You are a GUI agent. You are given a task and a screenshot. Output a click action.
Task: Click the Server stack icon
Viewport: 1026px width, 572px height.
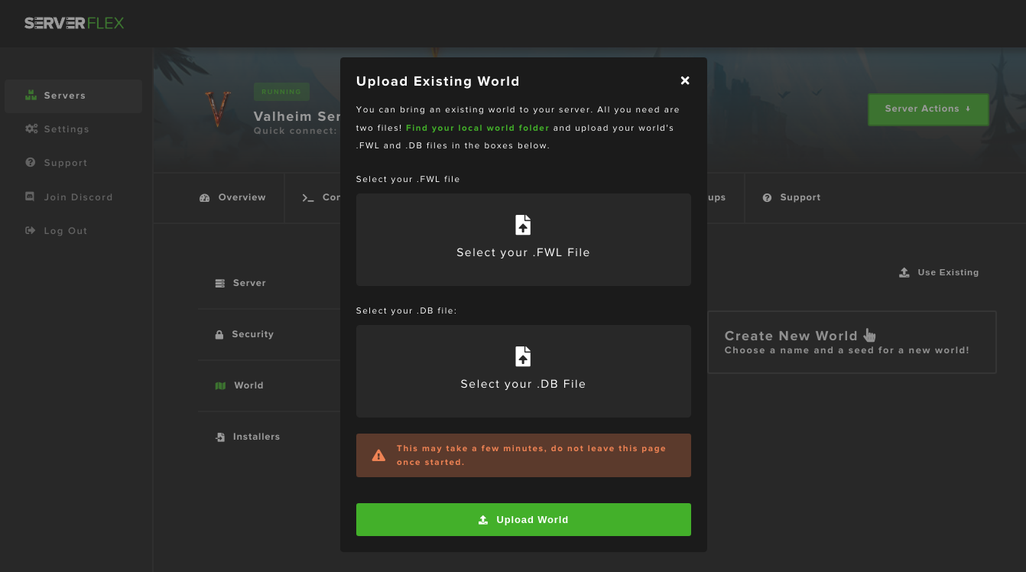[x=220, y=283]
